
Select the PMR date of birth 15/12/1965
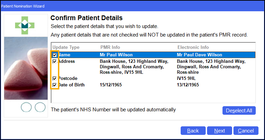point(111,85)
